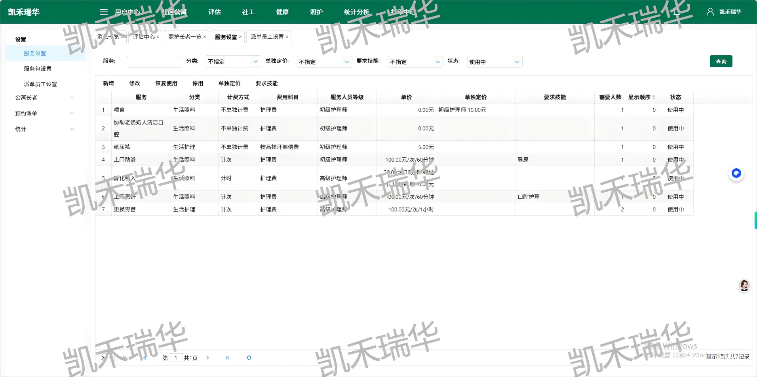Click the customer service avatar icon

click(744, 285)
